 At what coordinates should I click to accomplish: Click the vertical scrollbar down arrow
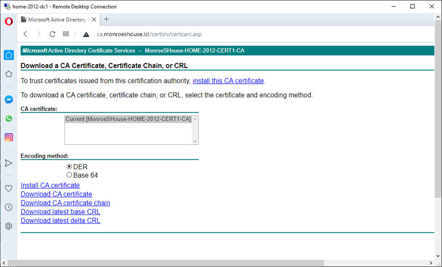tap(438, 256)
